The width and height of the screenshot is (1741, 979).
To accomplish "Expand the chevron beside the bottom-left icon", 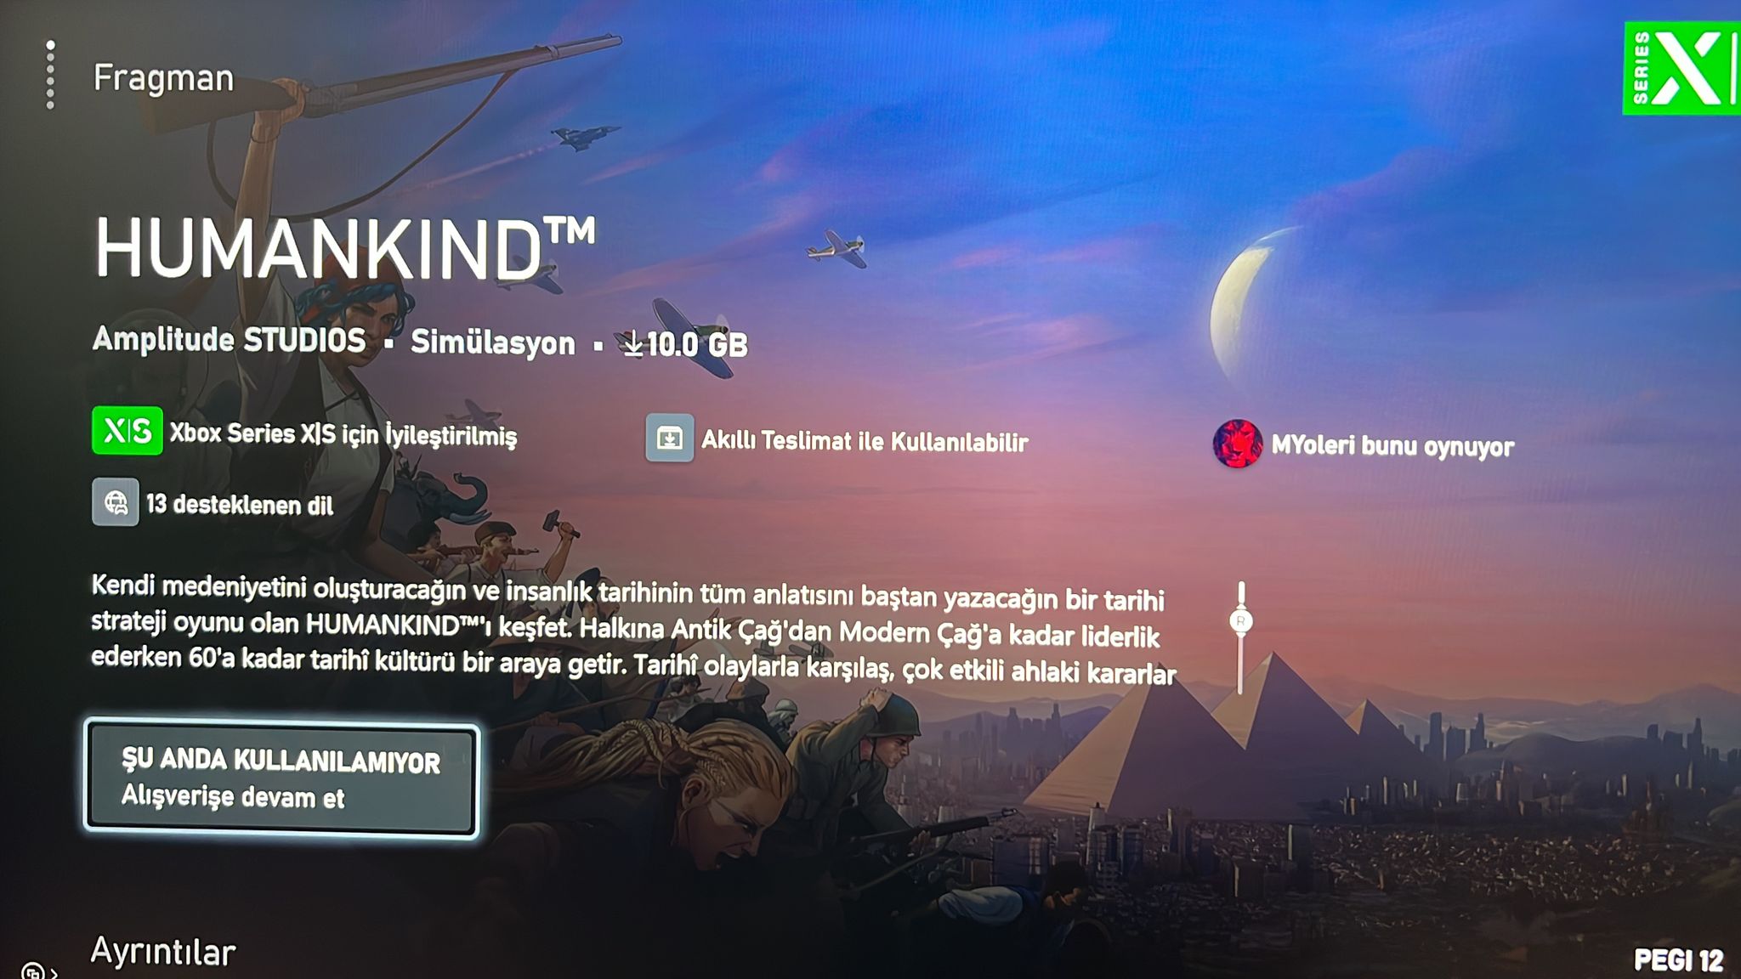I will click(x=54, y=972).
